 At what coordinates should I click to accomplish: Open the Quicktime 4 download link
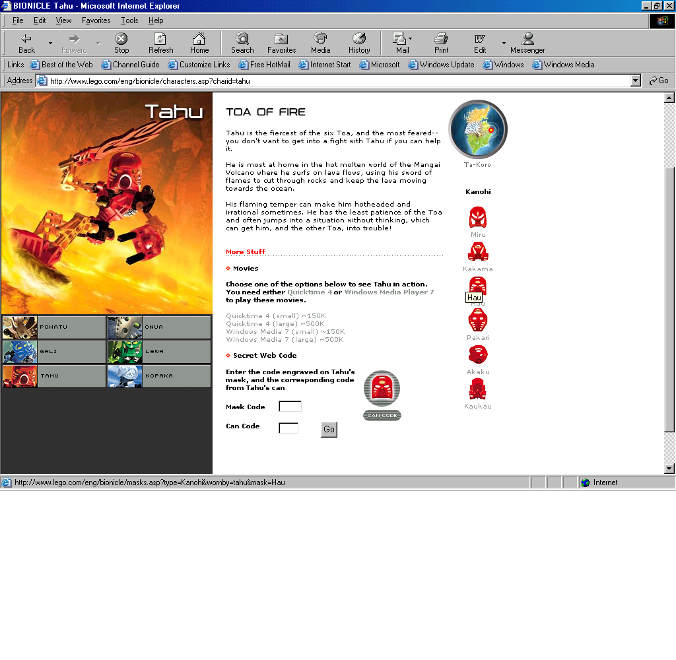pyautogui.click(x=310, y=292)
